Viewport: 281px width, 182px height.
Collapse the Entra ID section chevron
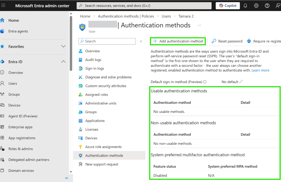click(63, 62)
